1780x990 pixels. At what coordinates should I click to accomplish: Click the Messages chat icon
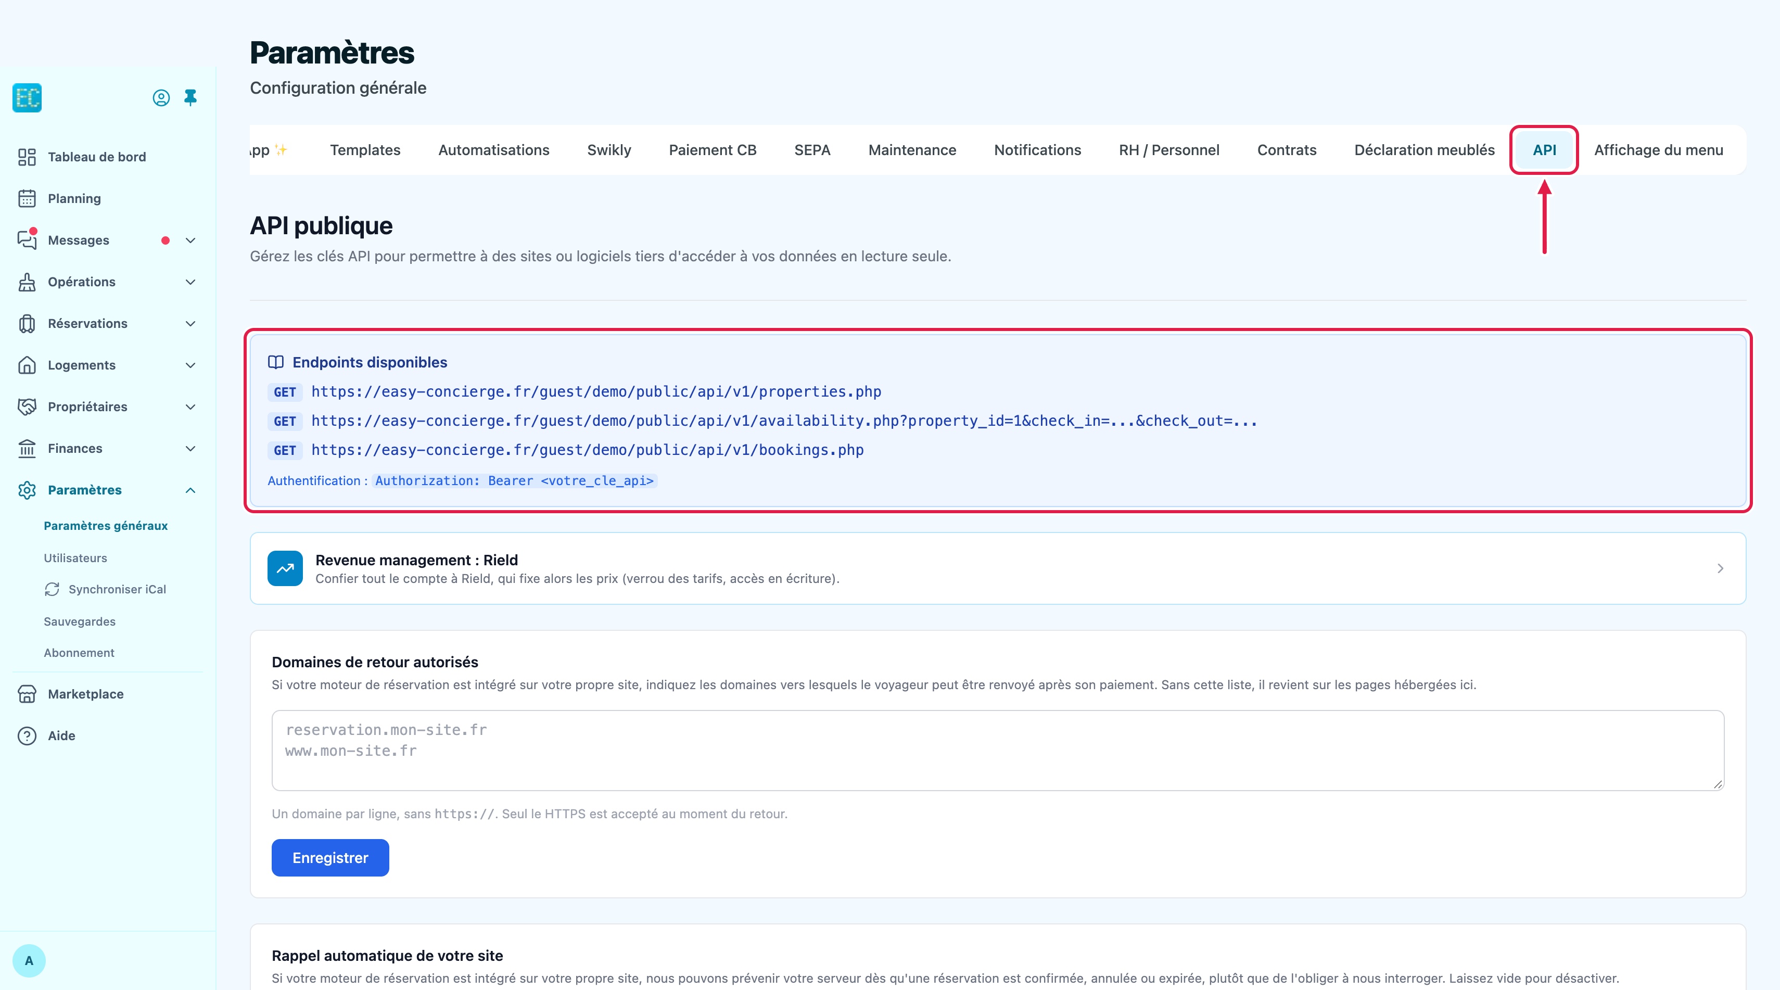[x=27, y=240]
